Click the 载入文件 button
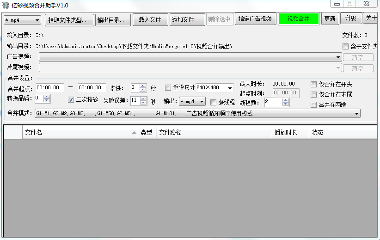This screenshot has width=380, height=240. tap(150, 19)
